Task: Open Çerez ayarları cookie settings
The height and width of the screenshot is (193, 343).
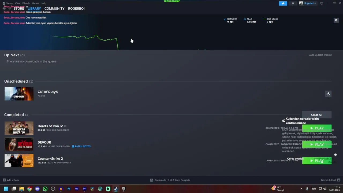Action: [x=295, y=159]
